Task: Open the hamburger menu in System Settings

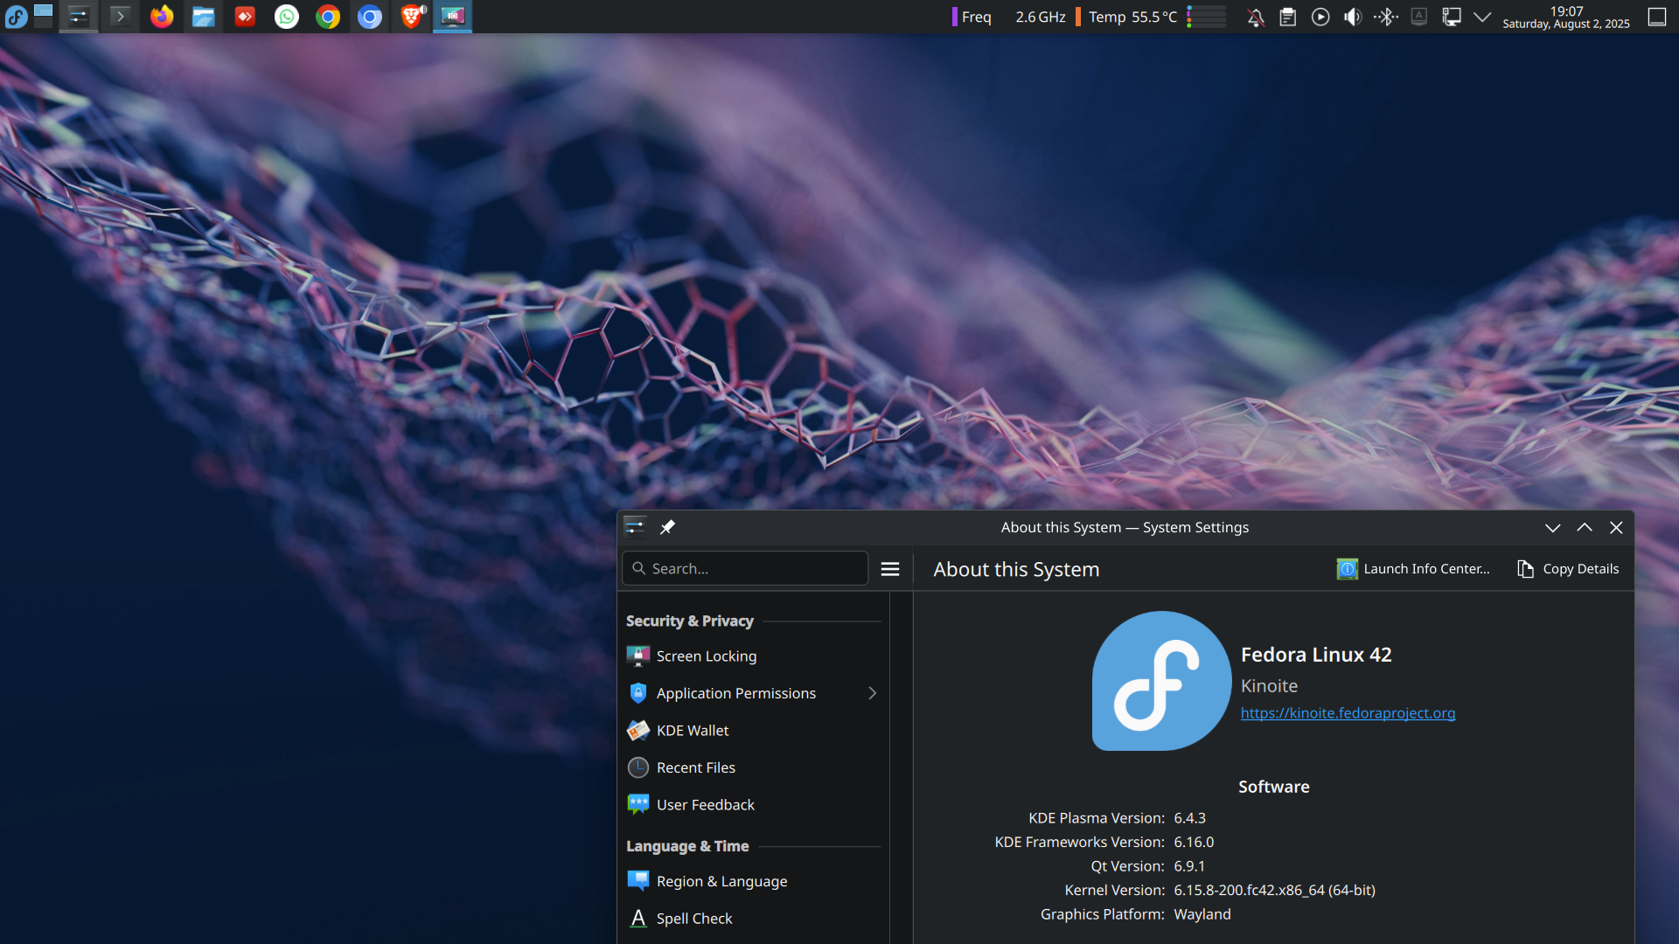Action: [x=890, y=569]
